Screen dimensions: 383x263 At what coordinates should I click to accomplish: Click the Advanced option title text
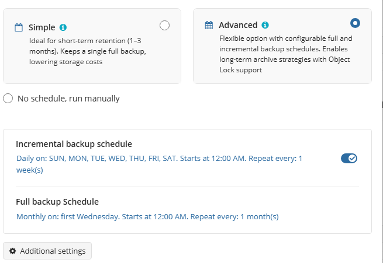[238, 25]
